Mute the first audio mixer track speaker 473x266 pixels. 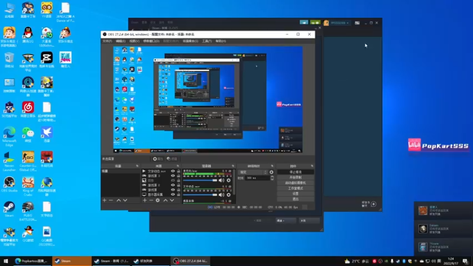click(221, 180)
